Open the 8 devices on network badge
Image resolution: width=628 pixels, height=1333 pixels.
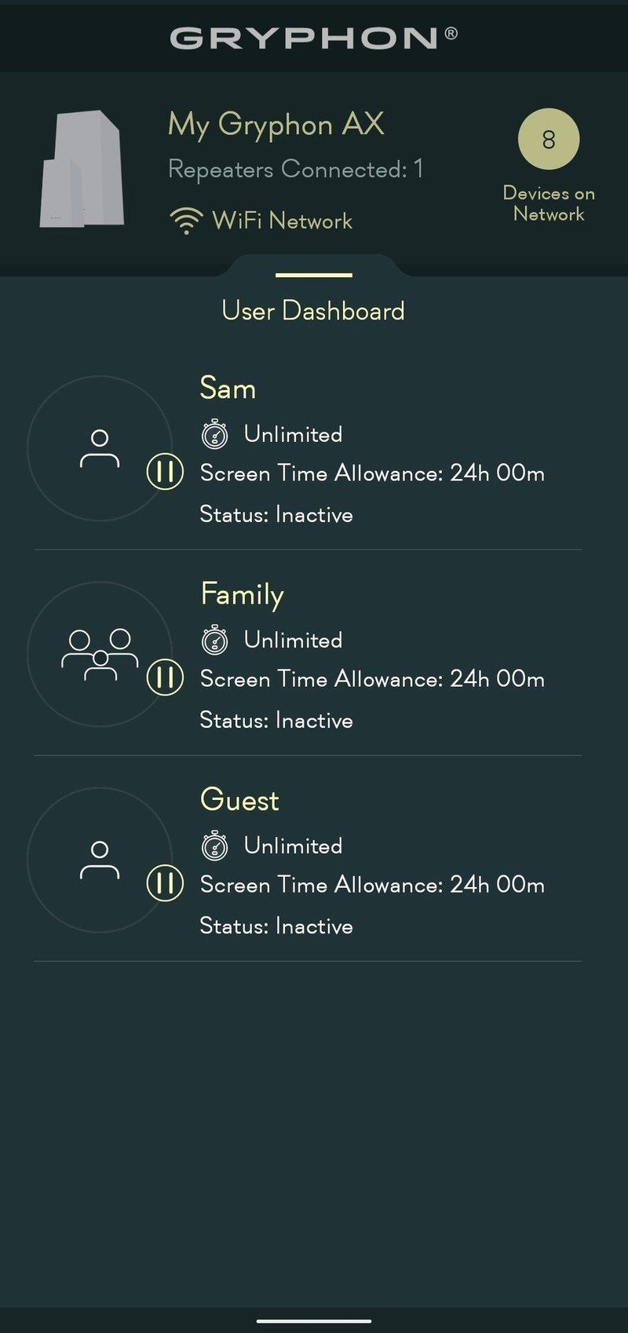(549, 140)
